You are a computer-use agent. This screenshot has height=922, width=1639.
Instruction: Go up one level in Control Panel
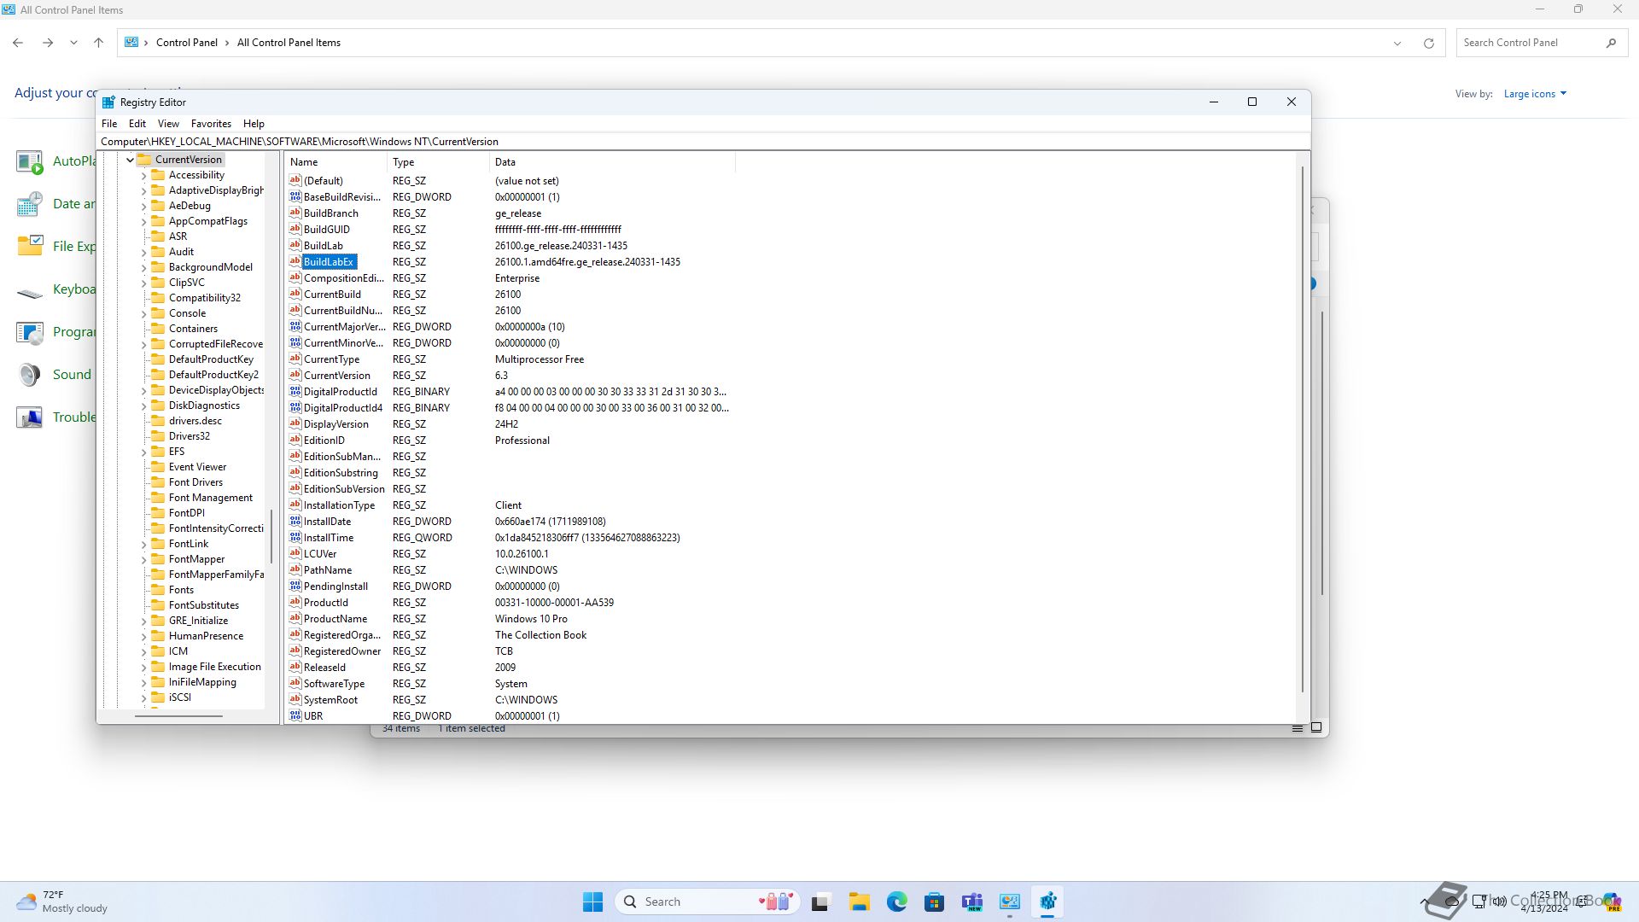click(98, 43)
